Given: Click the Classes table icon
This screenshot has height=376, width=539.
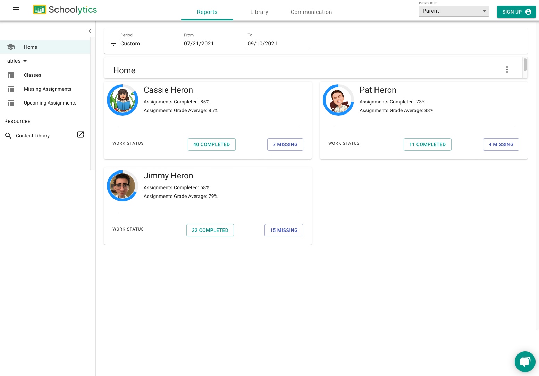Looking at the screenshot, I should click(11, 75).
